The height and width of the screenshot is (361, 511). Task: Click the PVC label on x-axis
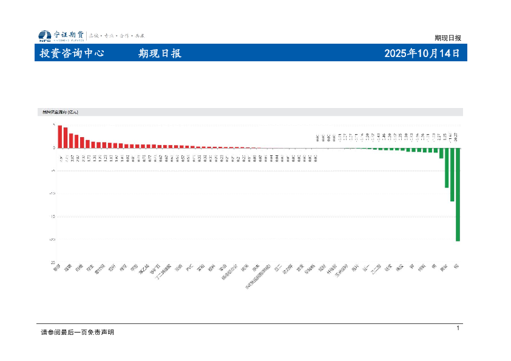[x=189, y=267]
